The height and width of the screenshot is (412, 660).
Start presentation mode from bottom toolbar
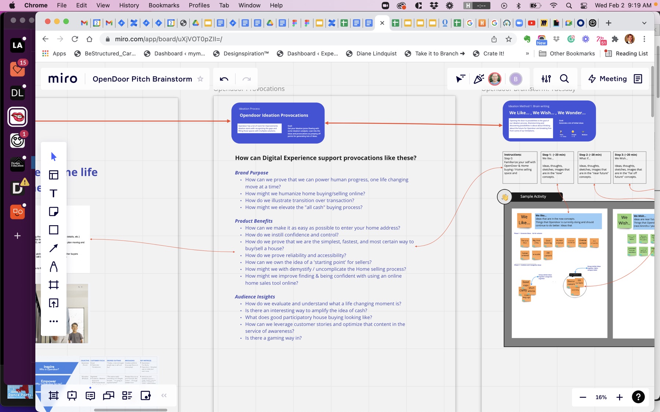(x=72, y=396)
